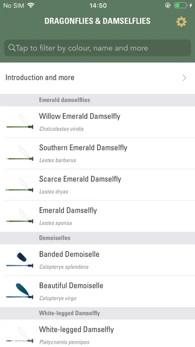Viewport: 195px width, 347px height.
Task: Open Southern Emerald Damselfly details
Action: pyautogui.click(x=97, y=154)
